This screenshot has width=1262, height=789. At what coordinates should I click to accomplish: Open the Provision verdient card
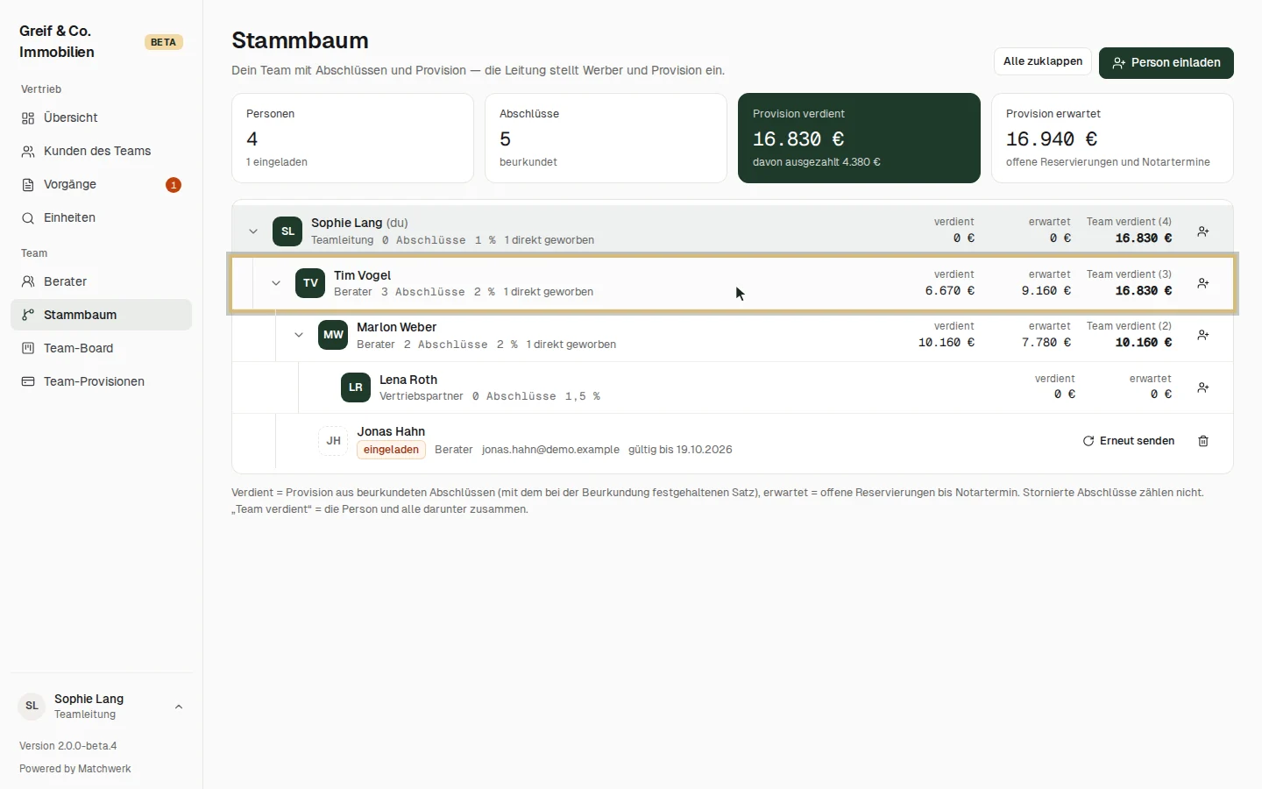click(859, 139)
